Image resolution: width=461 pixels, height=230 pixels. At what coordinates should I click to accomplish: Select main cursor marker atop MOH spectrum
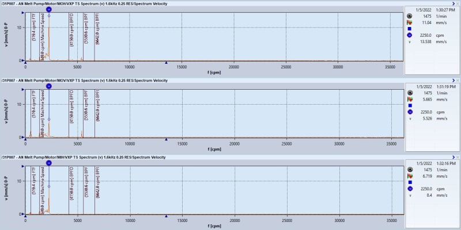tap(49, 9)
